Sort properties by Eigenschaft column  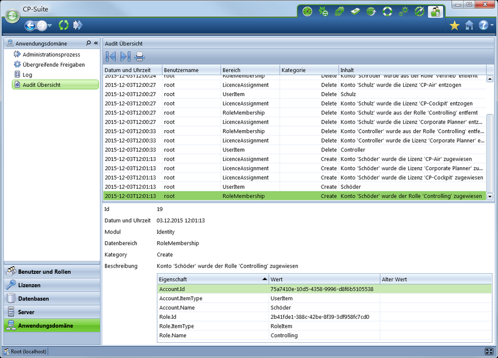coord(213,279)
